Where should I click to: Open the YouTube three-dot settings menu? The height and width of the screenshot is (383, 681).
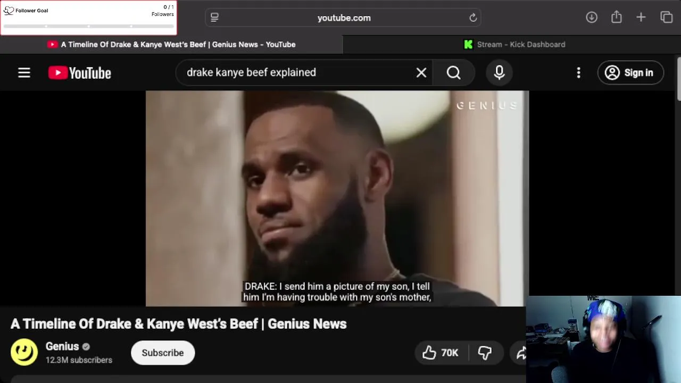pos(578,72)
